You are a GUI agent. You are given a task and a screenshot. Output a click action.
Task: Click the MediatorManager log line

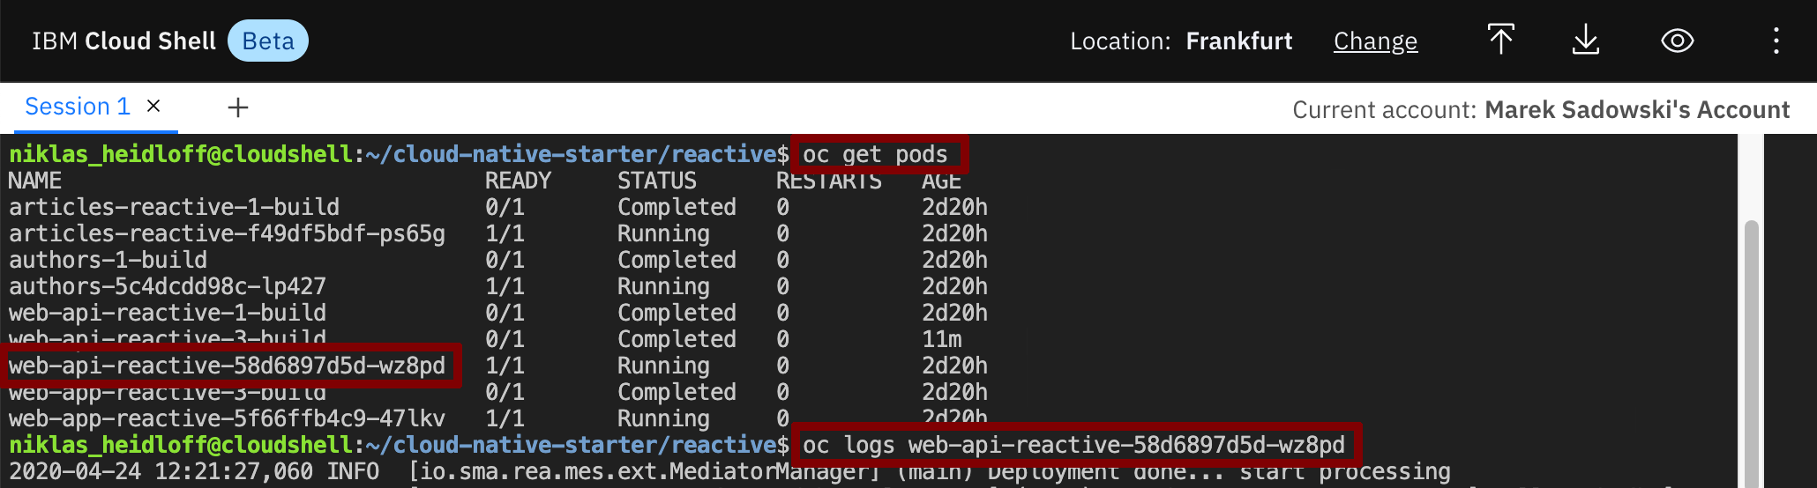729,471
